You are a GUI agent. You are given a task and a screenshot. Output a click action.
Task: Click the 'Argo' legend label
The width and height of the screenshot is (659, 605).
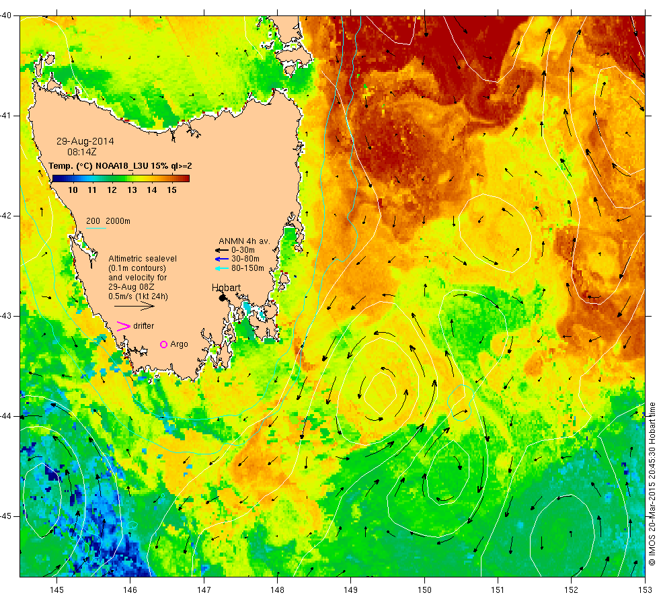pos(179,344)
